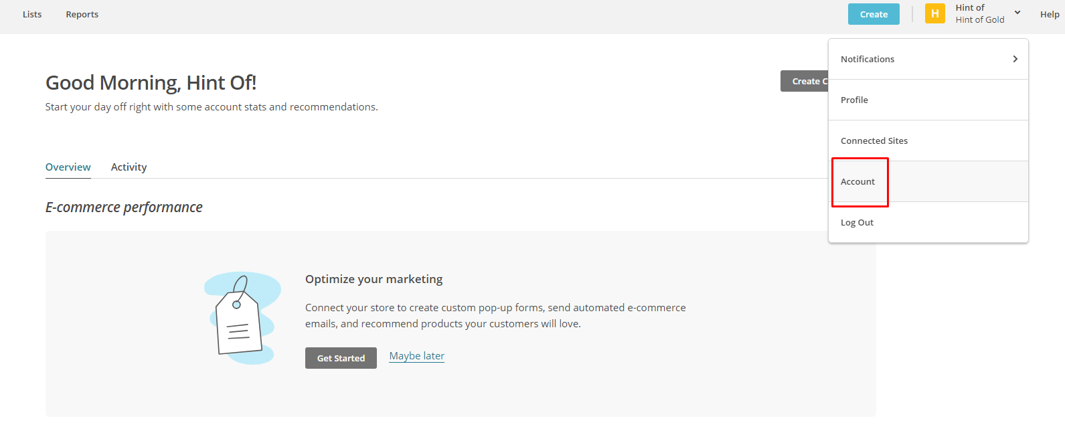Switch to the Activity tab
The height and width of the screenshot is (437, 1065).
point(129,167)
